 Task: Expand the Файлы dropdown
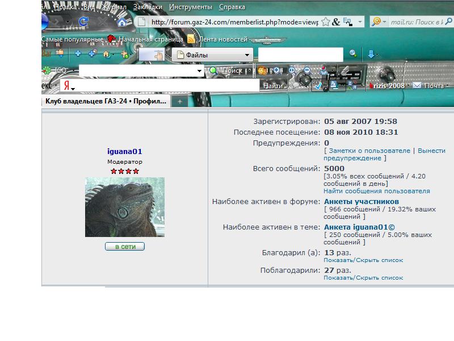tap(247, 55)
